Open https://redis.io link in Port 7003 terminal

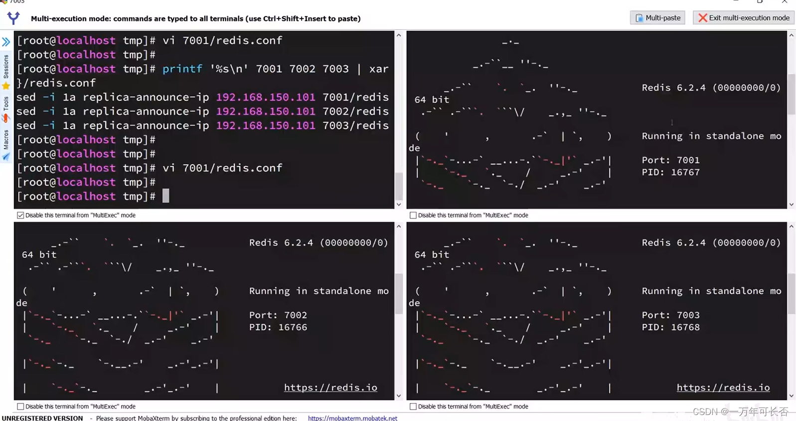[723, 388]
